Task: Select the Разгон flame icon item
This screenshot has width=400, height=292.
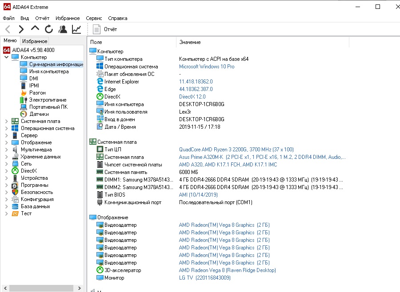Action: coord(24,93)
